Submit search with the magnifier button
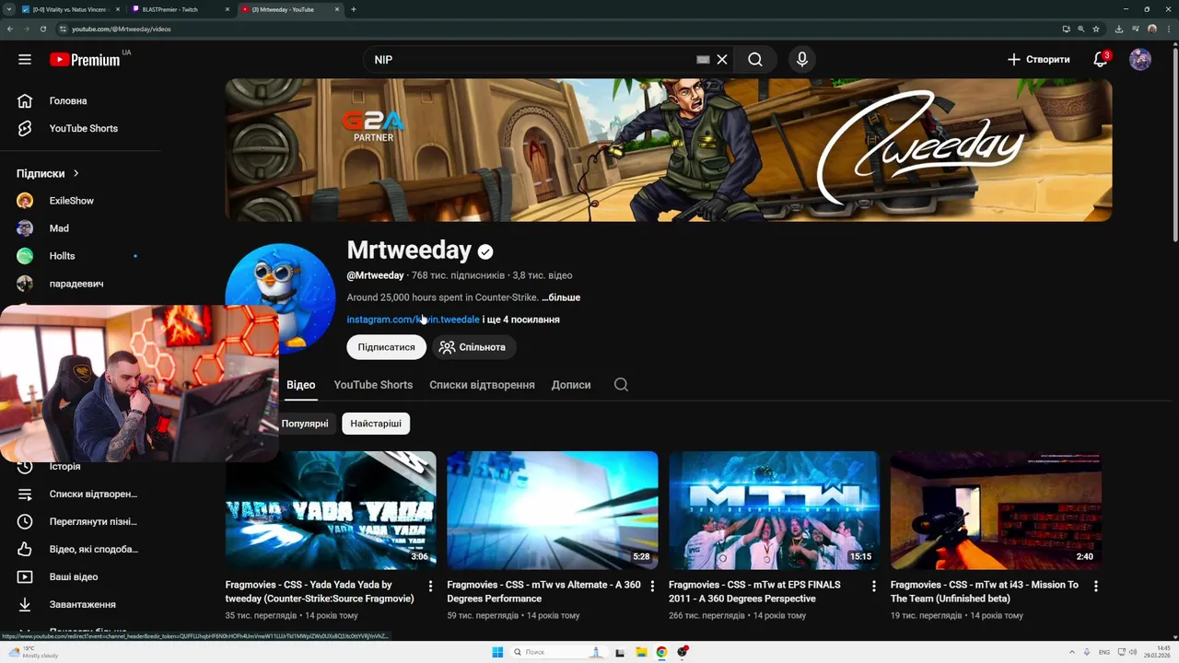This screenshot has width=1179, height=663. point(755,59)
